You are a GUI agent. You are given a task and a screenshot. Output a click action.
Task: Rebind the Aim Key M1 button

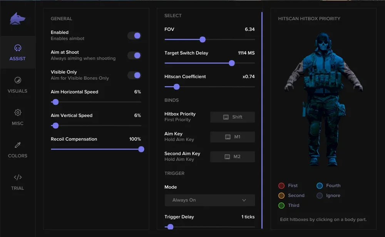point(233,137)
